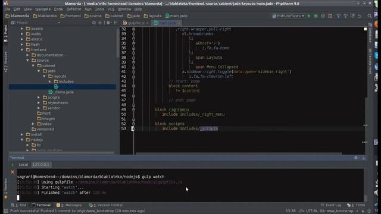Open the TODO tool window button
The width and height of the screenshot is (381, 214).
point(356,205)
